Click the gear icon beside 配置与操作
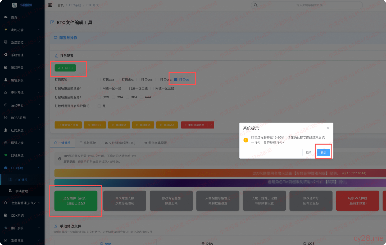386x245 pixels. point(56,38)
